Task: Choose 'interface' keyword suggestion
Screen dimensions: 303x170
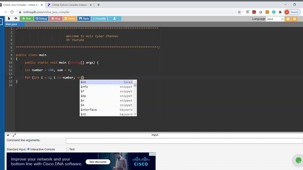Action: pos(107,110)
